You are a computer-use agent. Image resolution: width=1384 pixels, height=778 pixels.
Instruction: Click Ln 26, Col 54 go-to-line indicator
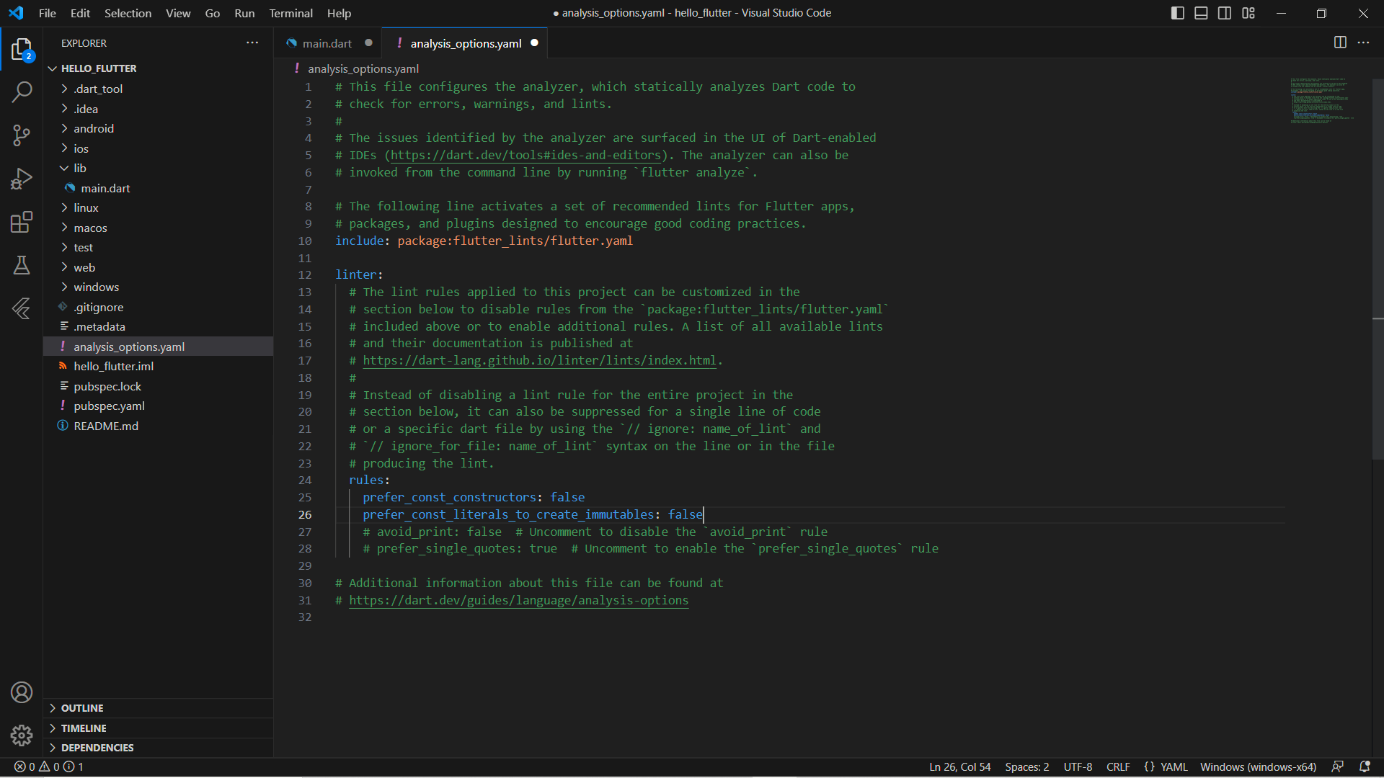pos(960,766)
